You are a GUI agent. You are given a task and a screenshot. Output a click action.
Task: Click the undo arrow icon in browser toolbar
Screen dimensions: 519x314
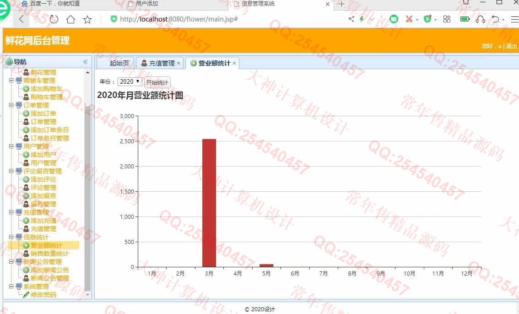coord(495,19)
